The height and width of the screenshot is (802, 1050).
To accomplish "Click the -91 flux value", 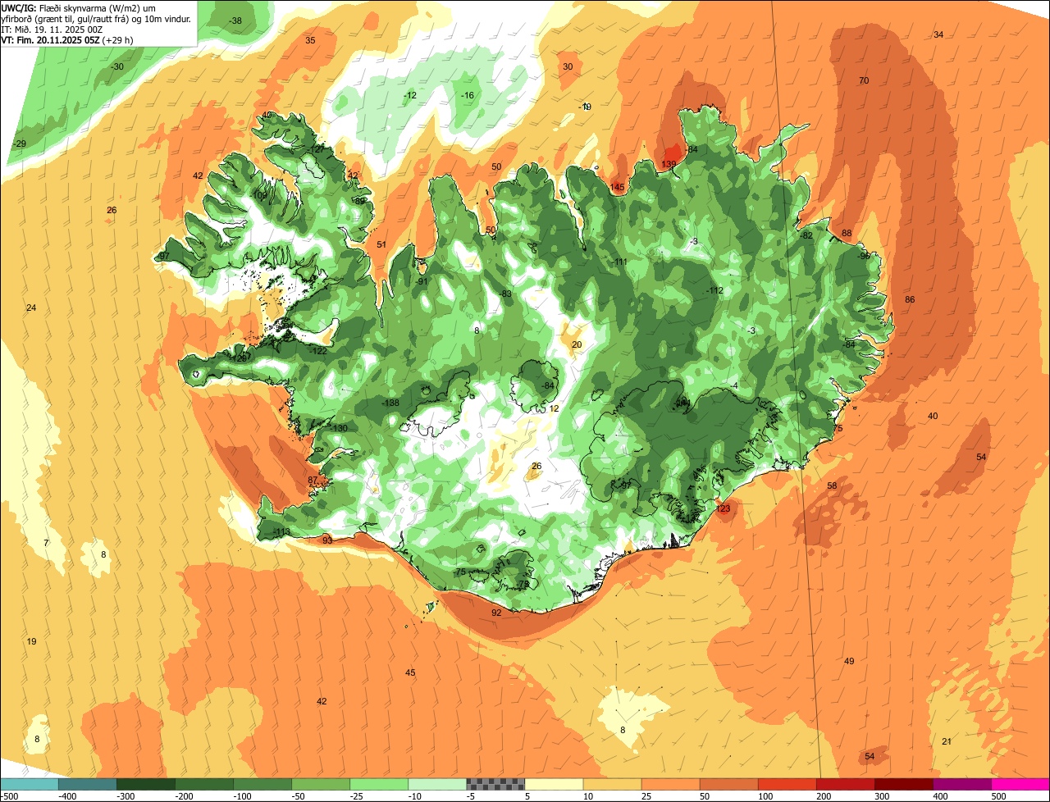I will [x=422, y=281].
